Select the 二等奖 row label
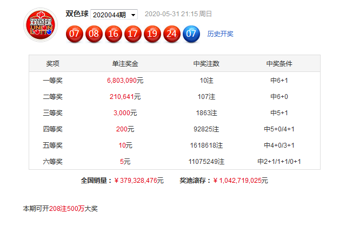Image resolution: width=346 pixels, height=232 pixels. coord(53,96)
